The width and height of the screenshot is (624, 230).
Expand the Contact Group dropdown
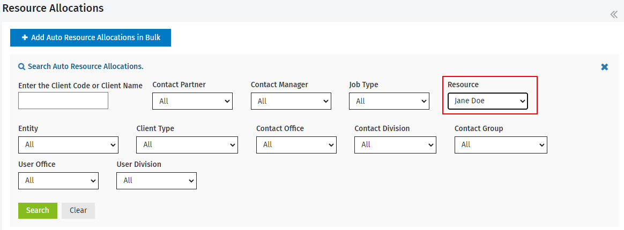tap(501, 145)
